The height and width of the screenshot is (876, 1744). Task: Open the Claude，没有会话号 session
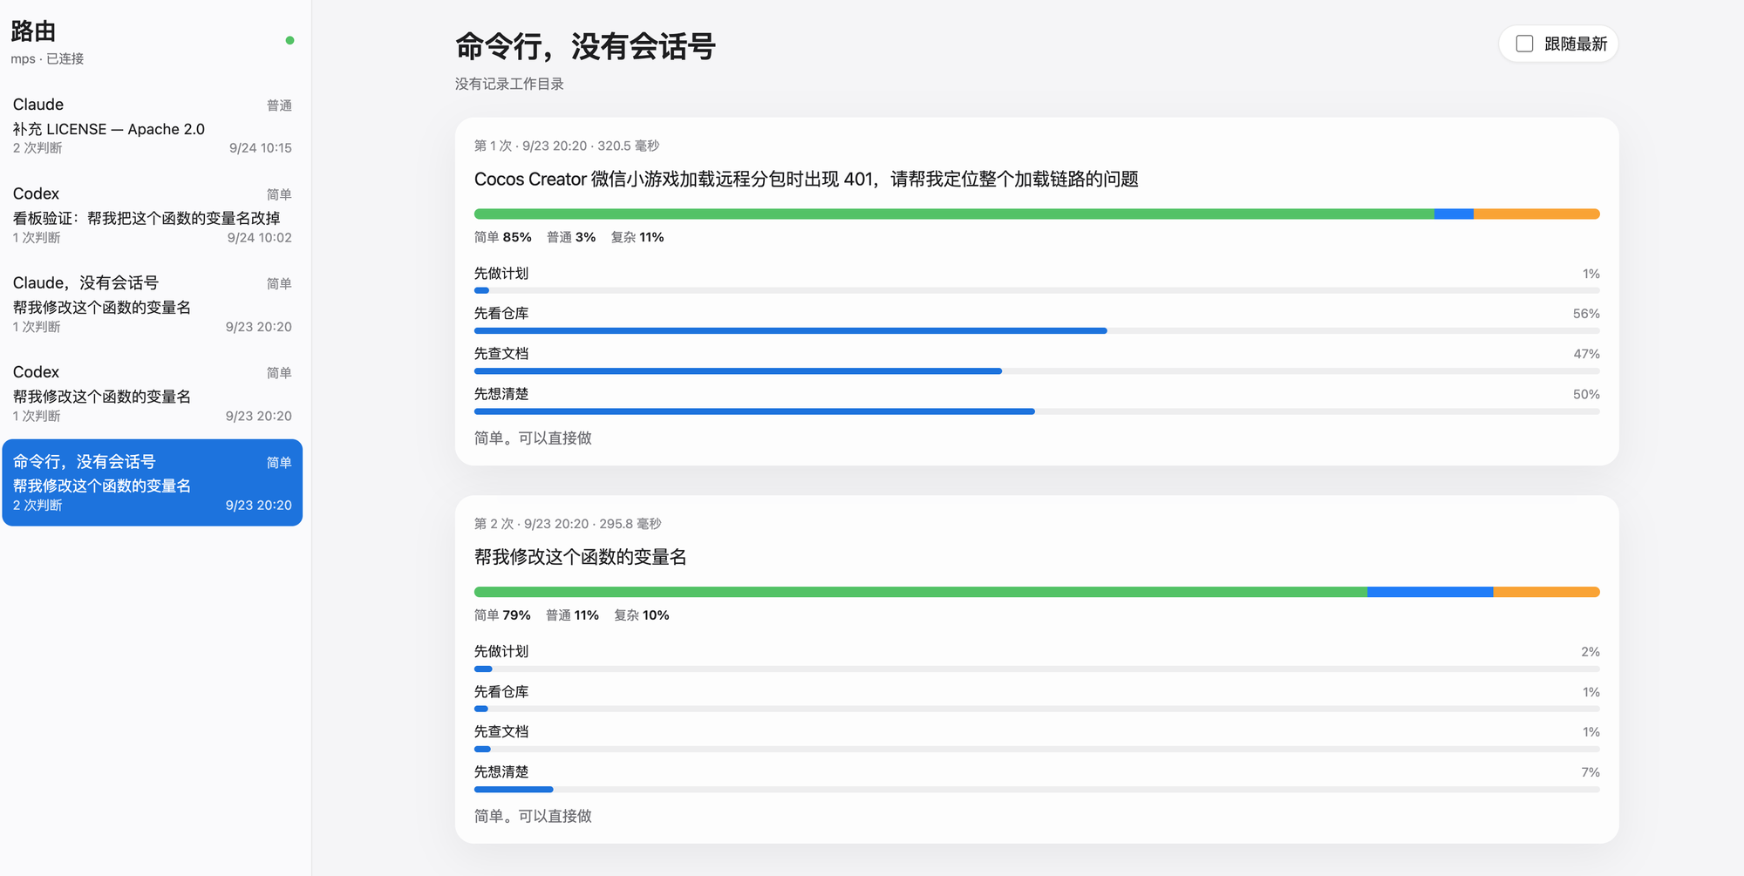(152, 304)
